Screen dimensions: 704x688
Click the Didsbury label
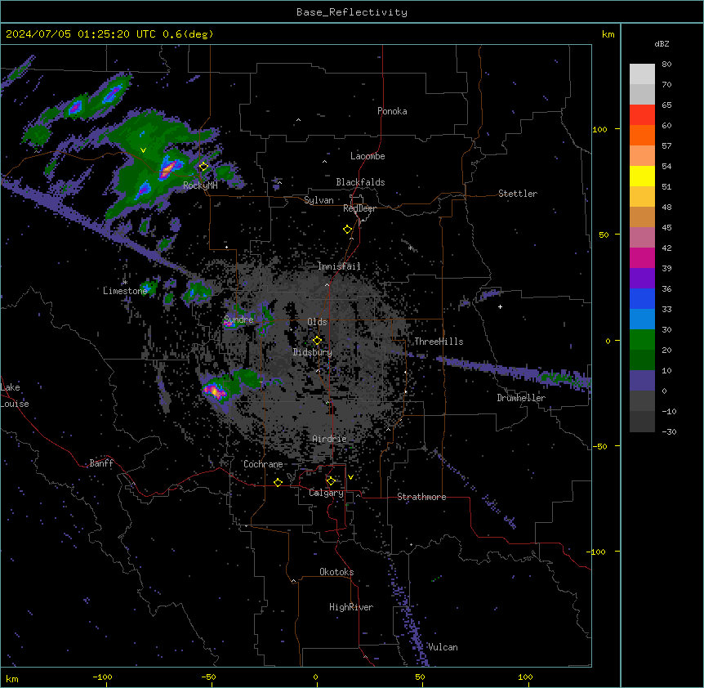[x=313, y=352]
